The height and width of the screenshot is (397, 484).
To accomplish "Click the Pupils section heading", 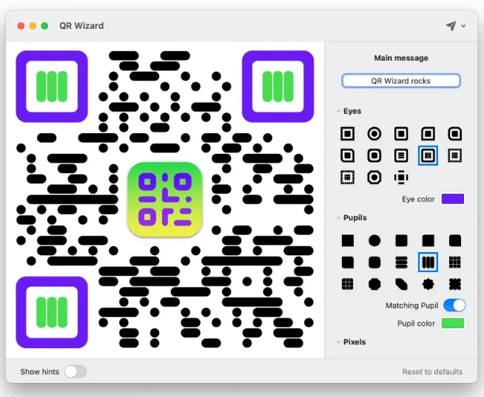I will (355, 218).
